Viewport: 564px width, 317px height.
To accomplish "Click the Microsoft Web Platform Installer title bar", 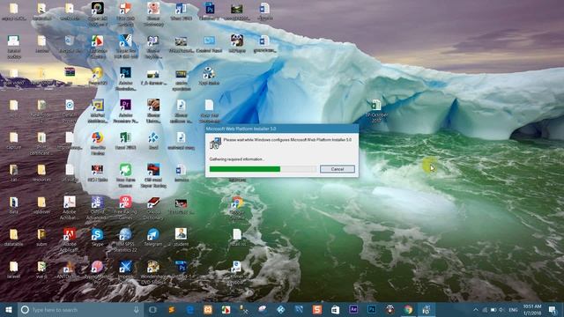I will (282, 129).
